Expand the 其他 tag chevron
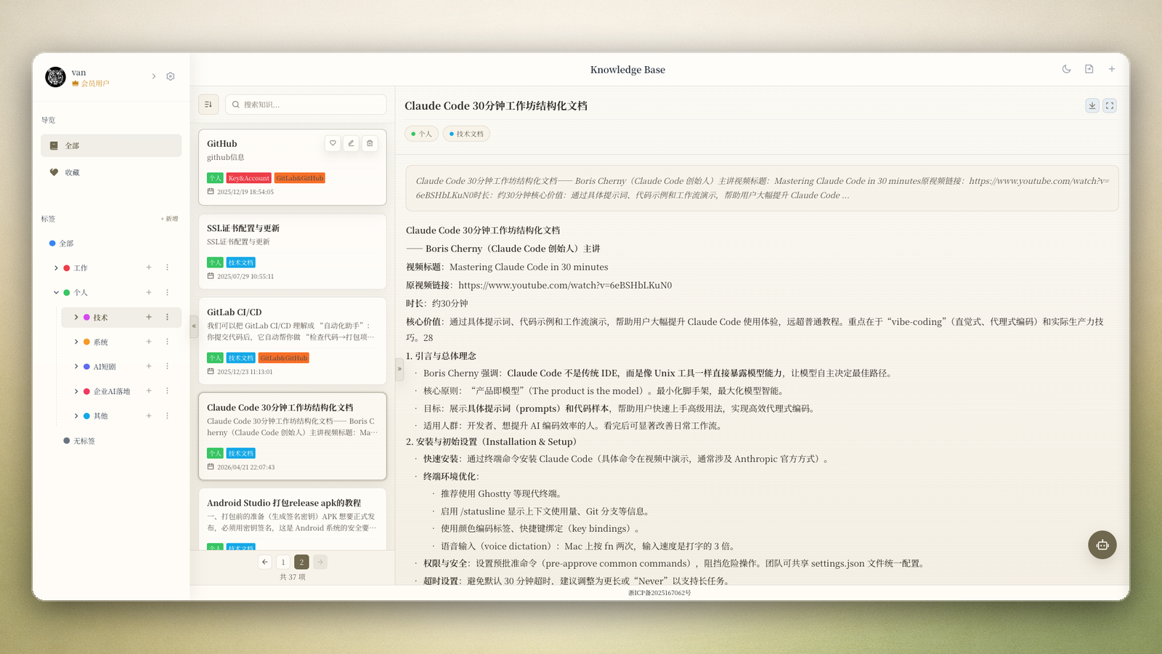Image resolution: width=1162 pixels, height=654 pixels. (x=76, y=416)
